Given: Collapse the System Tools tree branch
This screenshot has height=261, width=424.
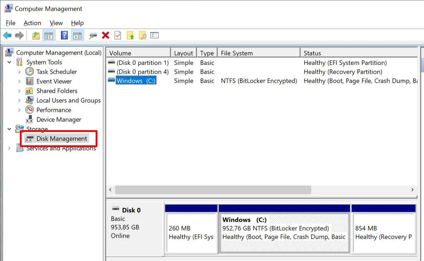Looking at the screenshot, I should (x=9, y=62).
